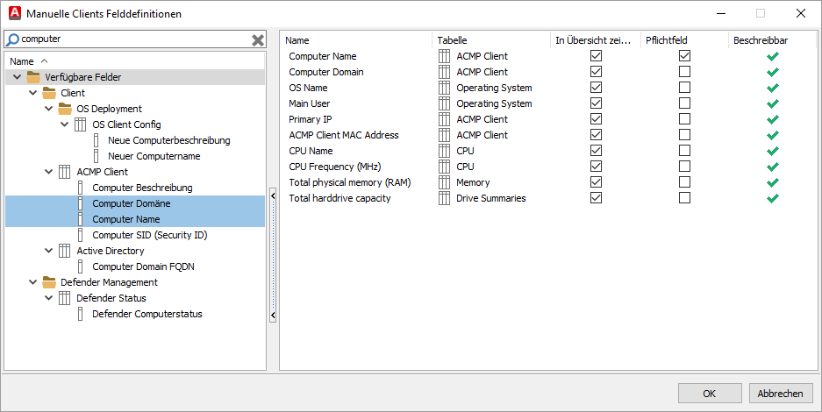Click the OK button
This screenshot has height=412, width=822.
click(x=710, y=394)
